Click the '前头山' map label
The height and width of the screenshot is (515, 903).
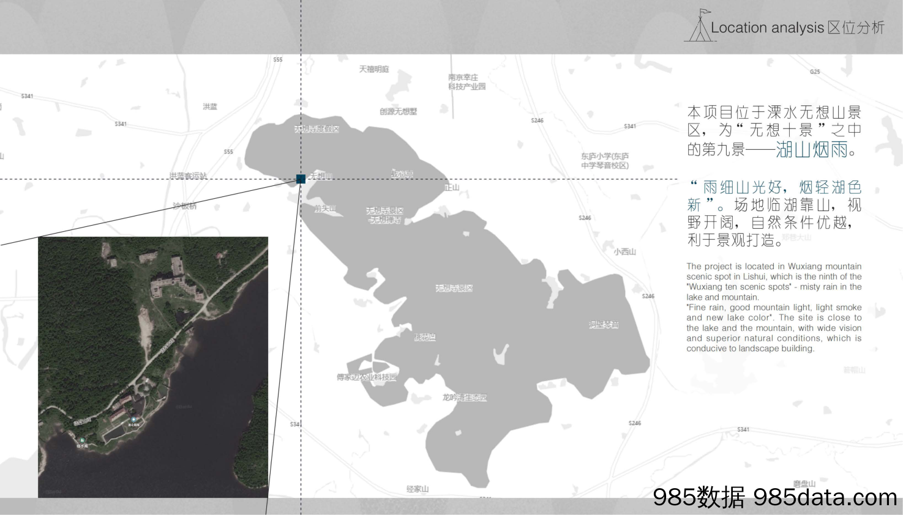[325, 209]
